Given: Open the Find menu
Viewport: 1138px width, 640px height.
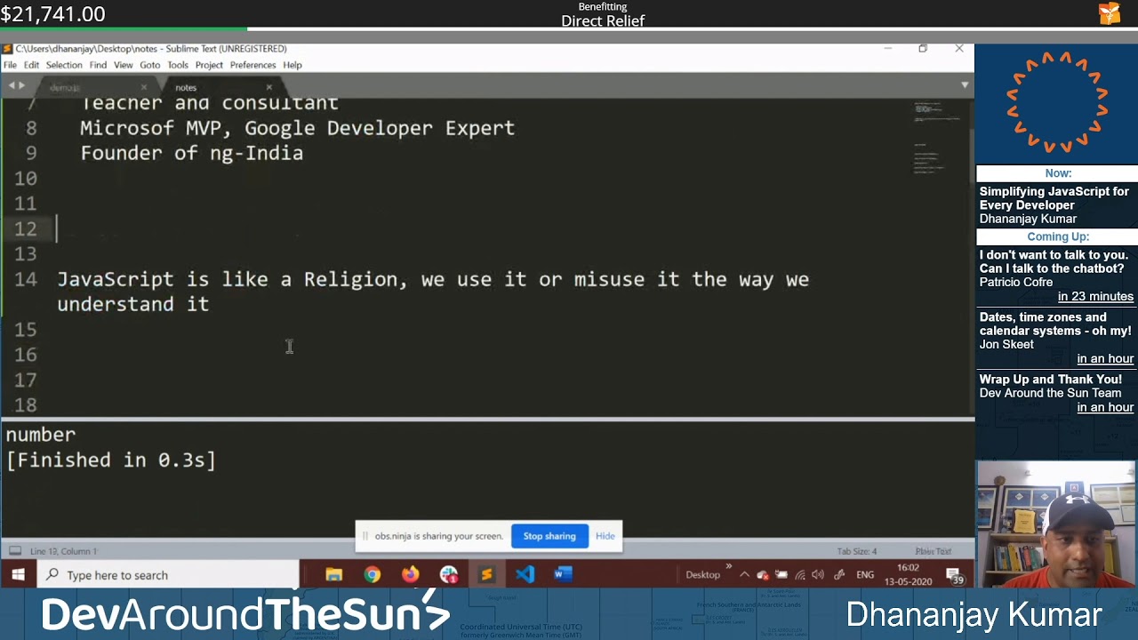Looking at the screenshot, I should 98,65.
